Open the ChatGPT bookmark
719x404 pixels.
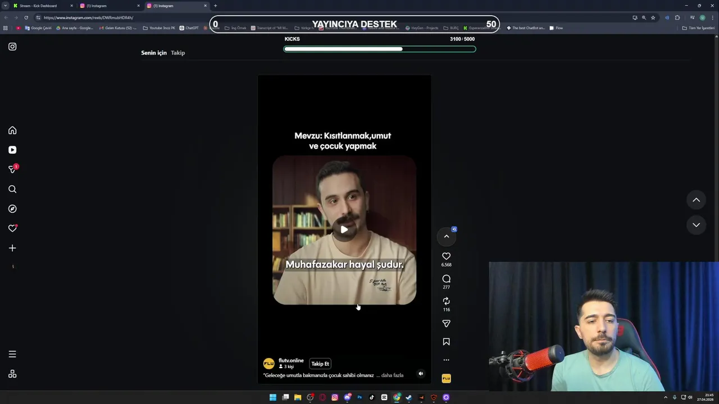pos(189,28)
